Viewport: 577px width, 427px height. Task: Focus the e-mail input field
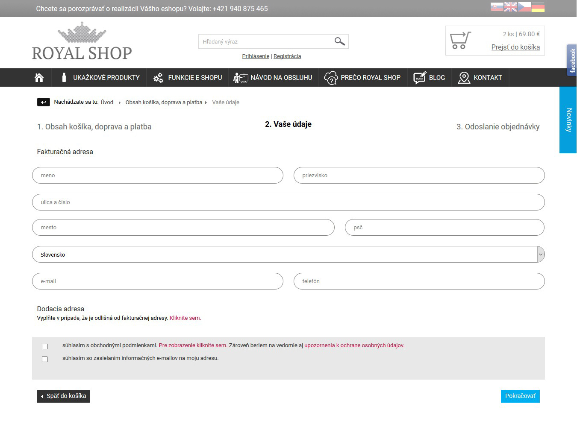[157, 281]
